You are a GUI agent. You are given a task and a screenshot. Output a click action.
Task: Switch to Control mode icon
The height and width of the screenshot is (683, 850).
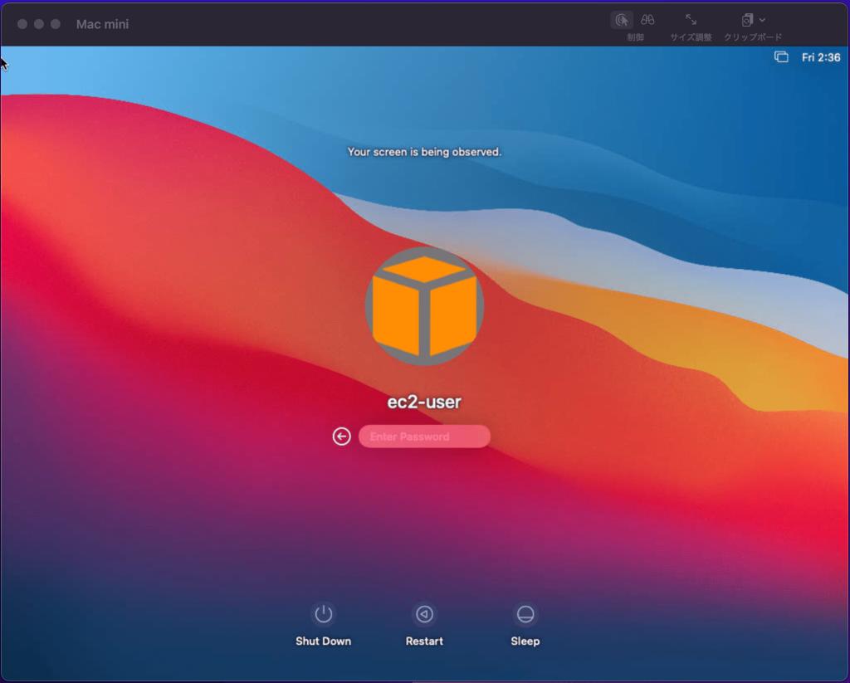[x=622, y=20]
